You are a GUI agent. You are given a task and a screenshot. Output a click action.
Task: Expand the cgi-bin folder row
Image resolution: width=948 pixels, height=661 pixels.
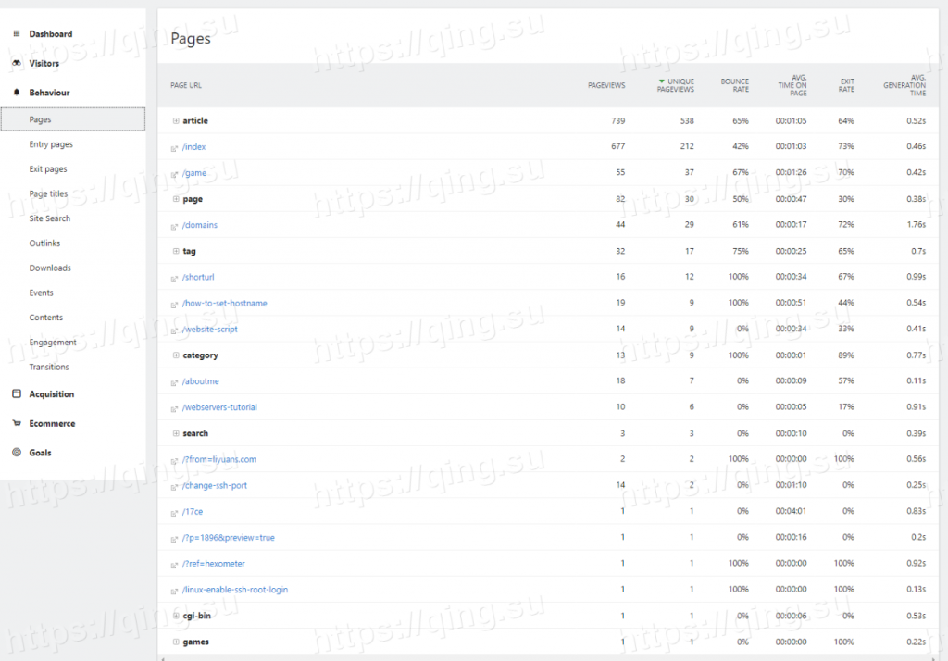(175, 616)
